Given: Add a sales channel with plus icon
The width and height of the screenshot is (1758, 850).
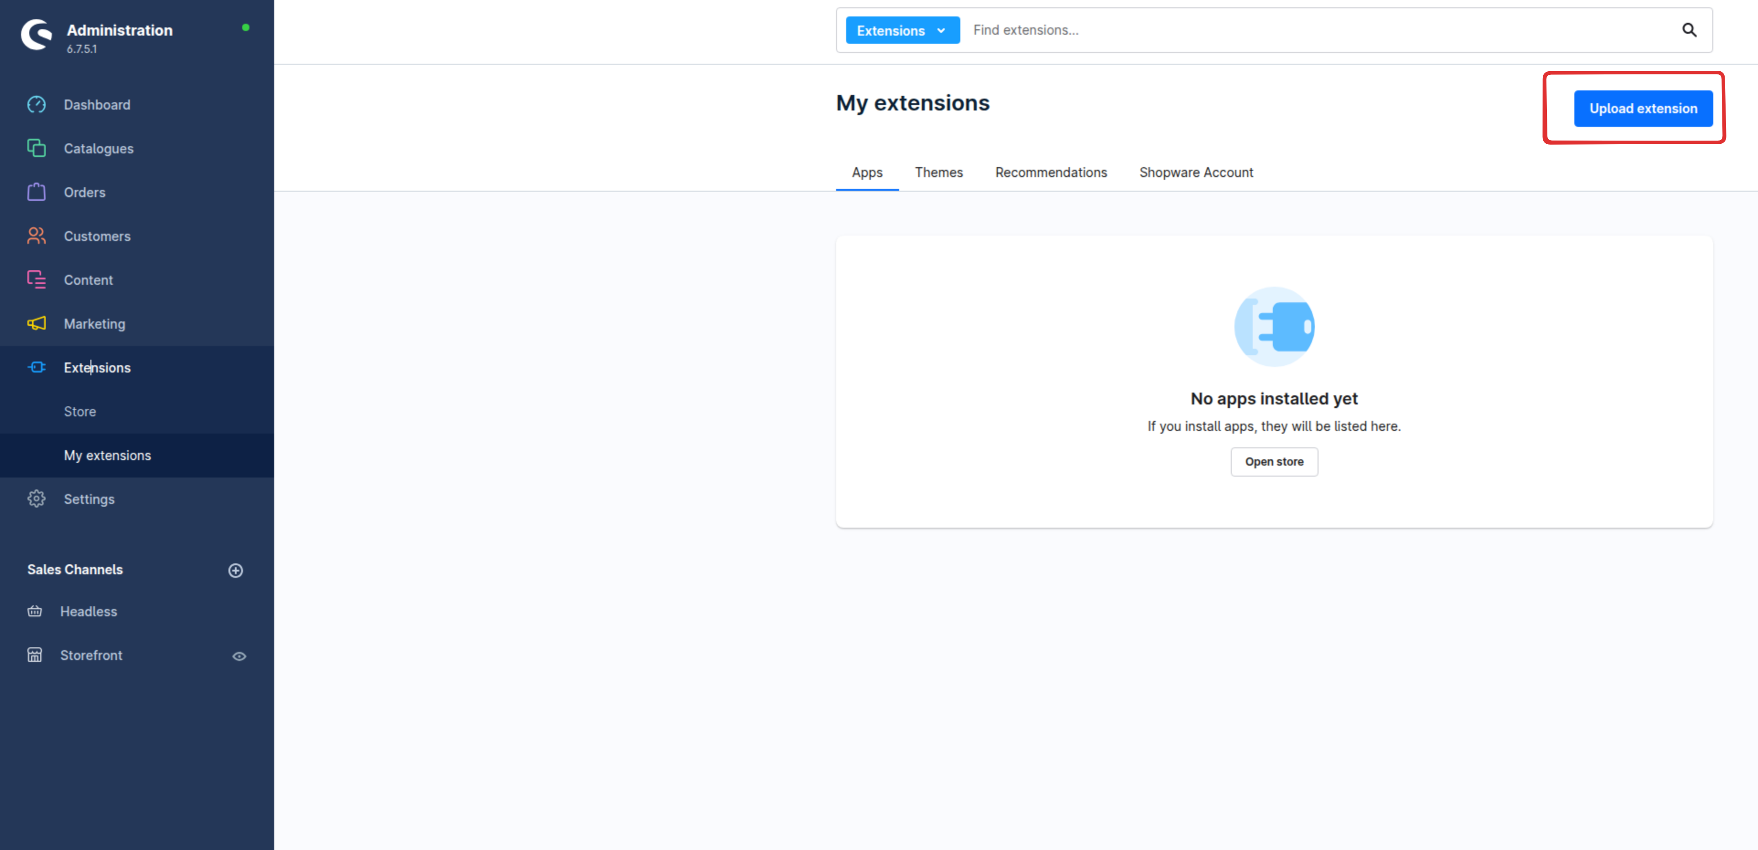Looking at the screenshot, I should (x=235, y=570).
